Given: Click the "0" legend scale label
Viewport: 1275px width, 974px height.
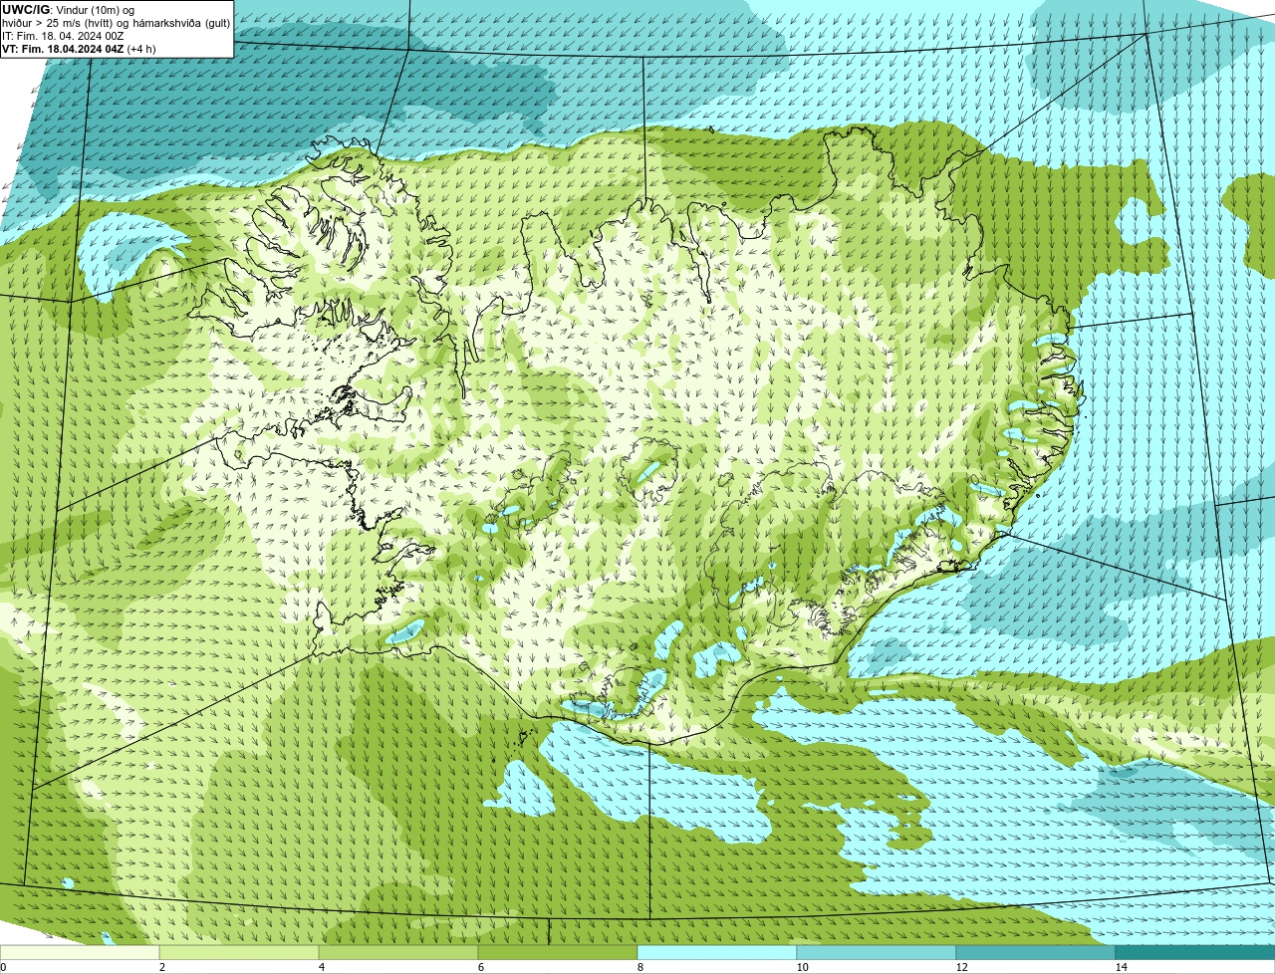Looking at the screenshot, I should [3, 967].
